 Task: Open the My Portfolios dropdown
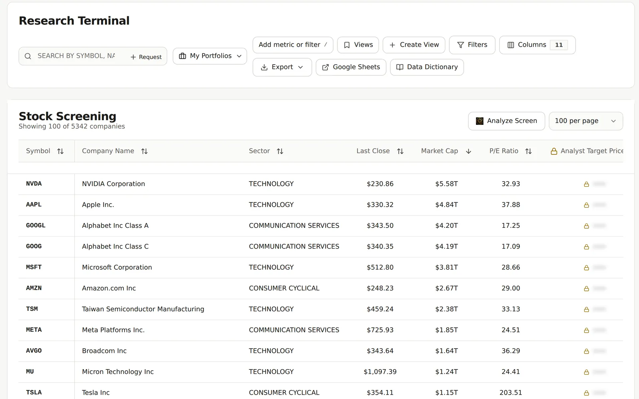(210, 56)
